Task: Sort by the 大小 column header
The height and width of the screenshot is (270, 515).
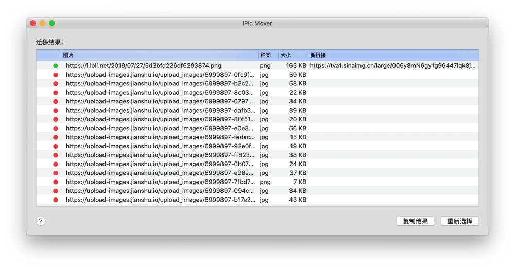Action: tap(293, 55)
